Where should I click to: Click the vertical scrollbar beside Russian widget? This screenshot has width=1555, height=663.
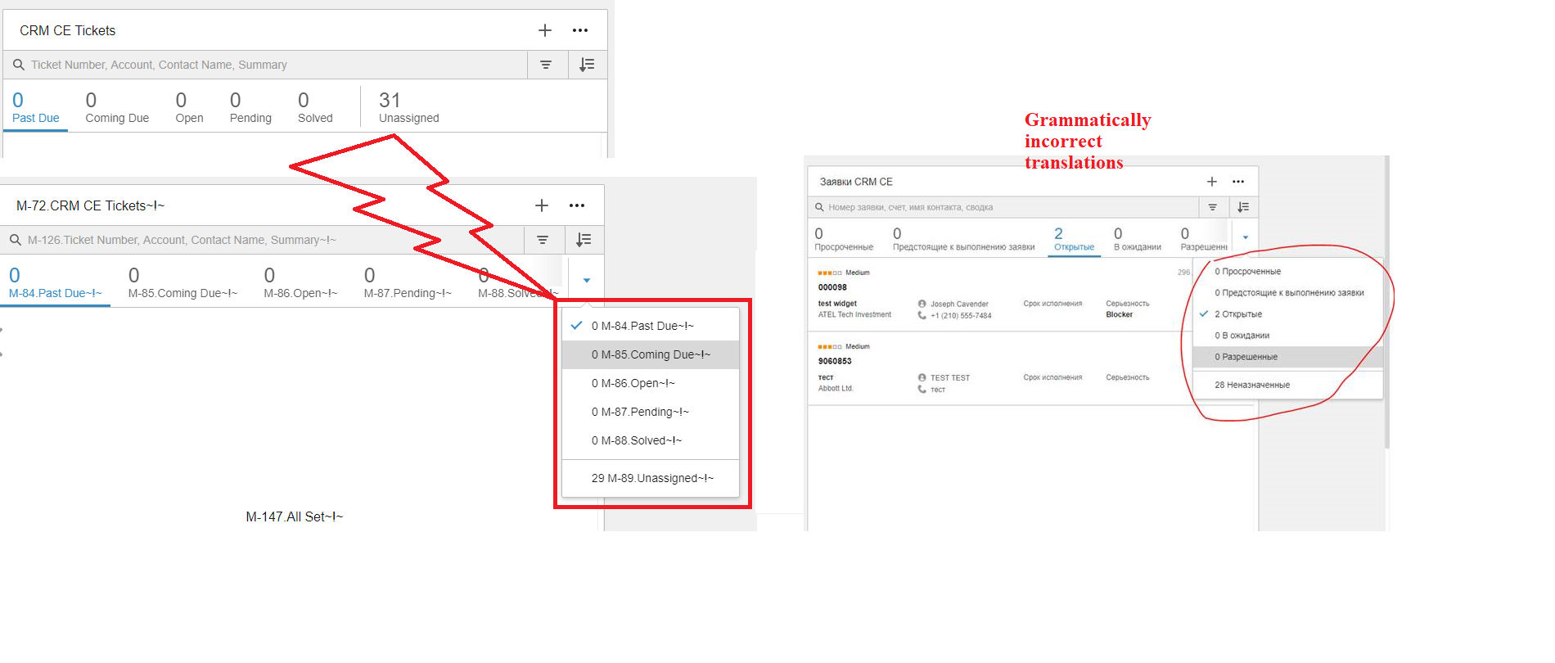(x=1387, y=303)
